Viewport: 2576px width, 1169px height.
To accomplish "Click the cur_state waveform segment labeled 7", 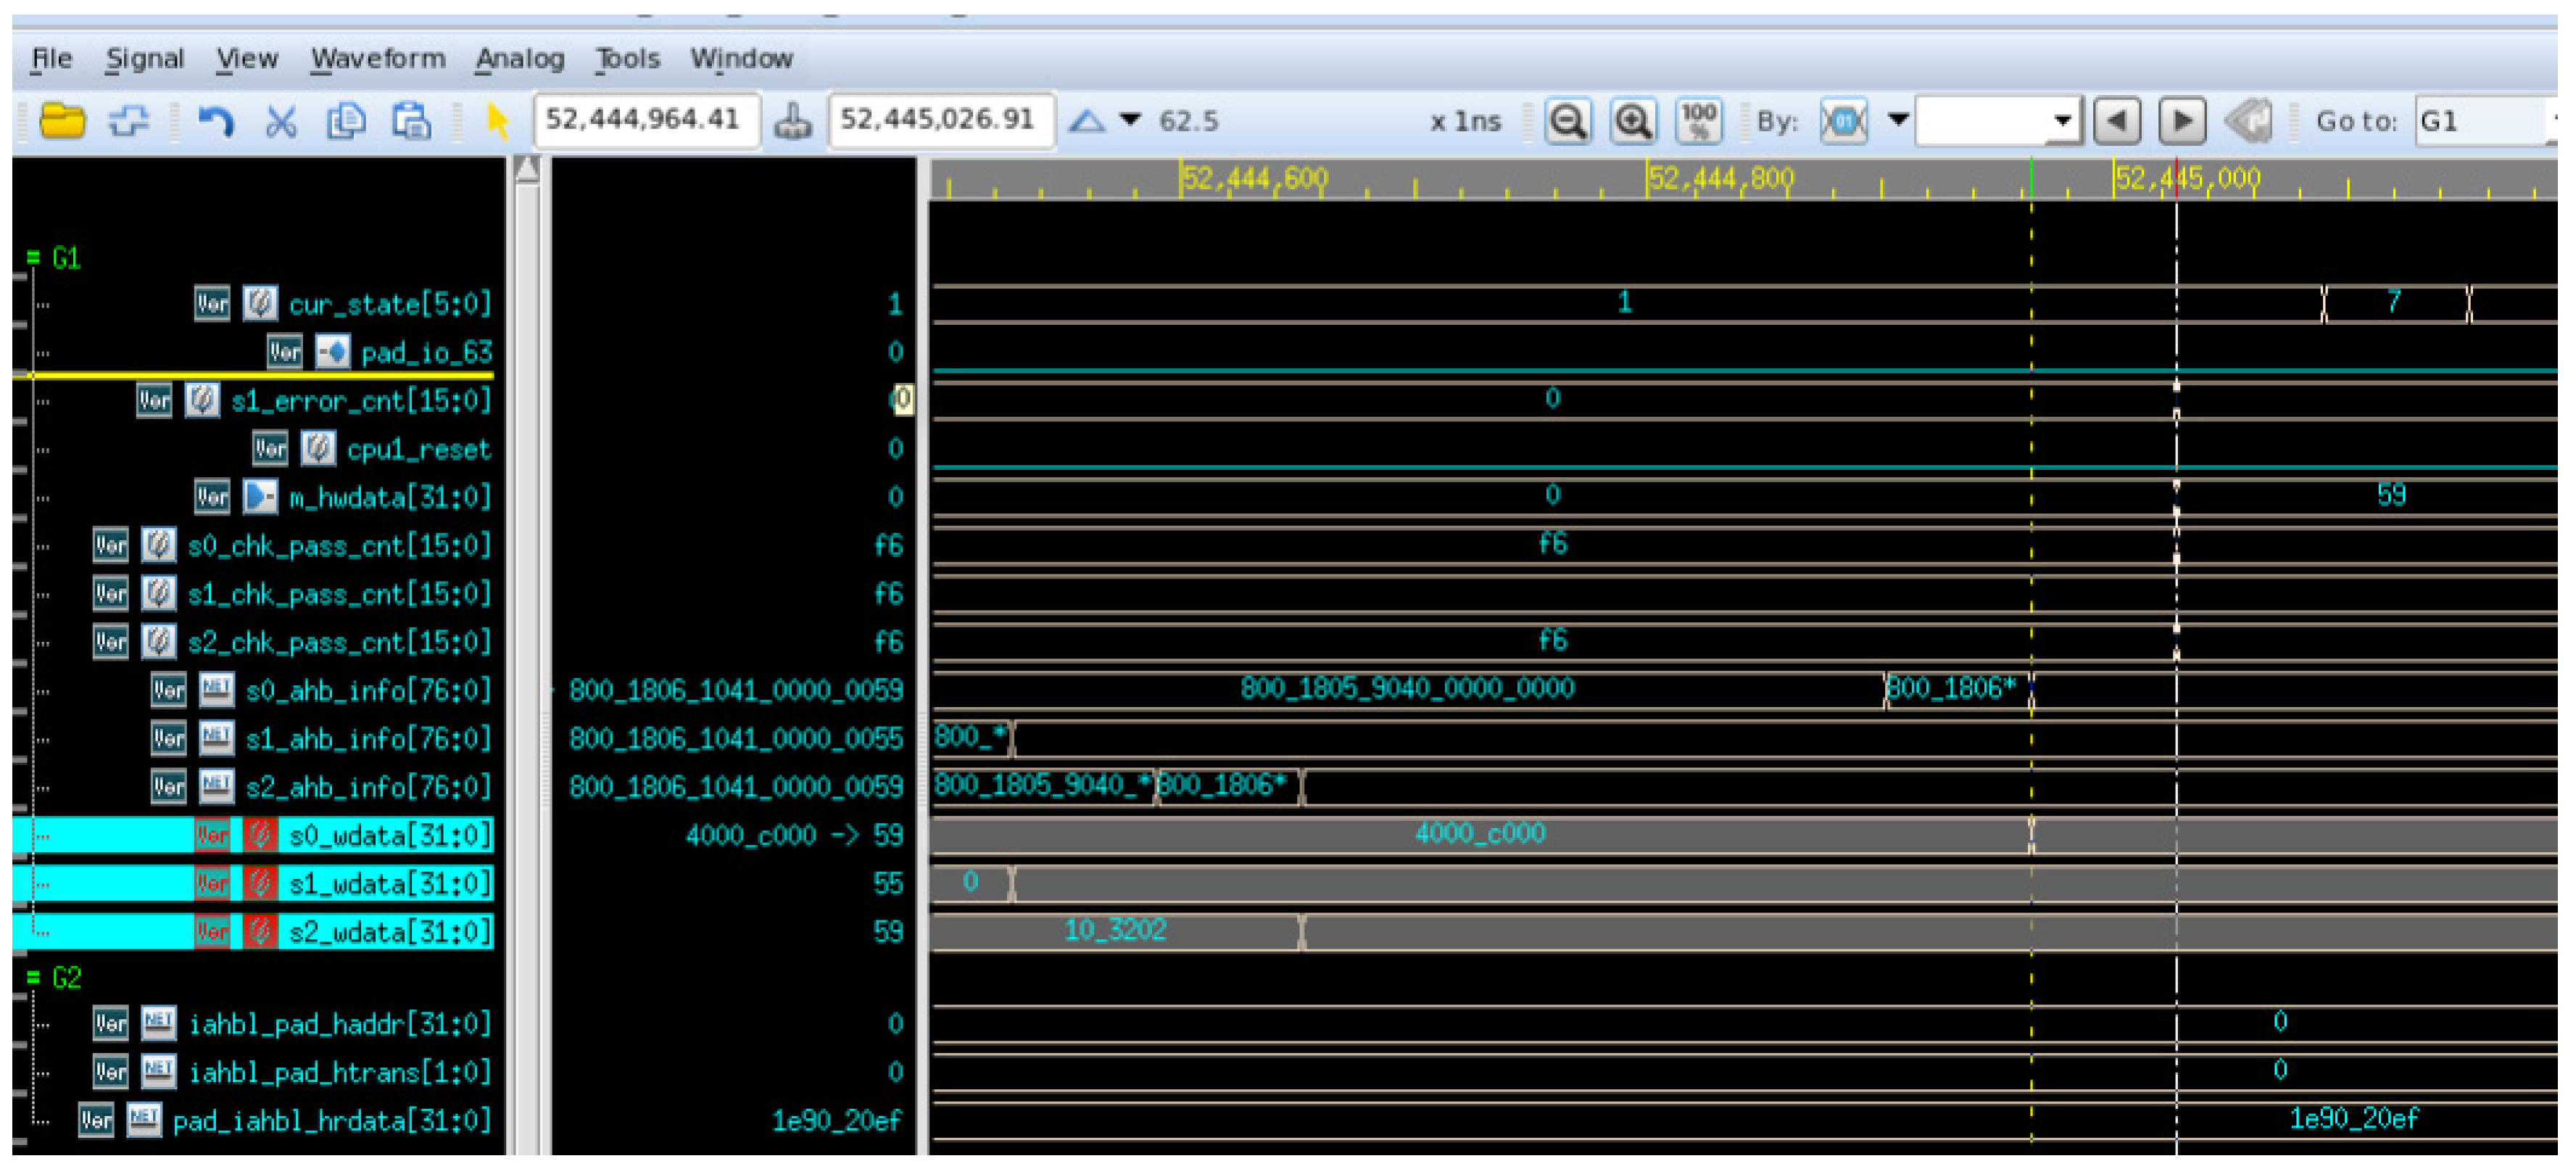I will pyautogui.click(x=2396, y=303).
